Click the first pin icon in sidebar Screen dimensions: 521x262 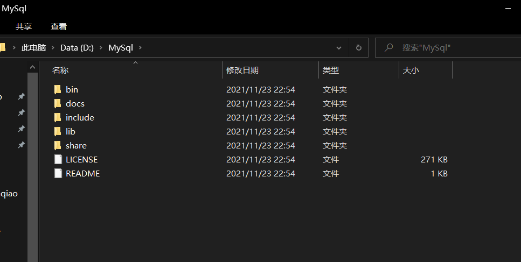[x=21, y=96]
